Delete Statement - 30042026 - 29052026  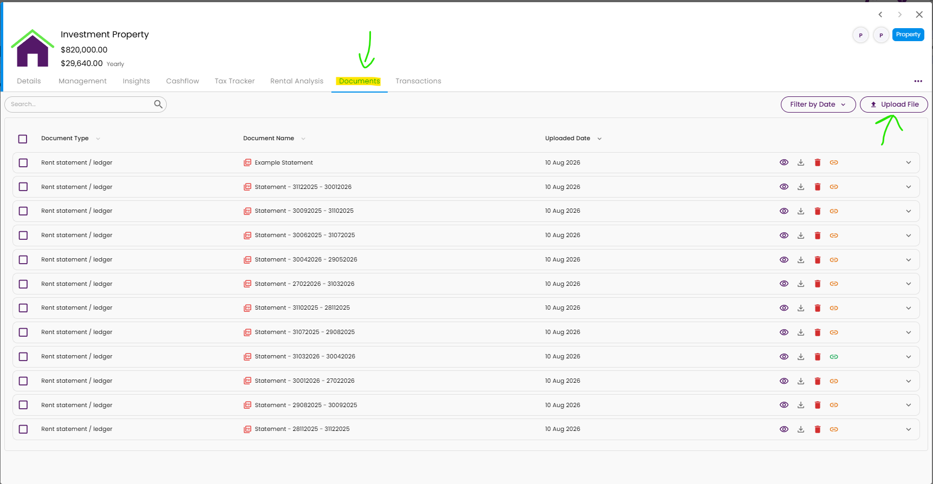pyautogui.click(x=818, y=260)
